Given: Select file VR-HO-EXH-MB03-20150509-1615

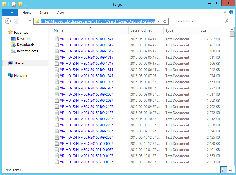Looking at the screenshot, I should coord(87,45).
